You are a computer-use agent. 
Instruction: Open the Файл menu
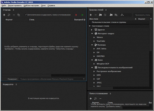pyautogui.click(x=4, y=5)
